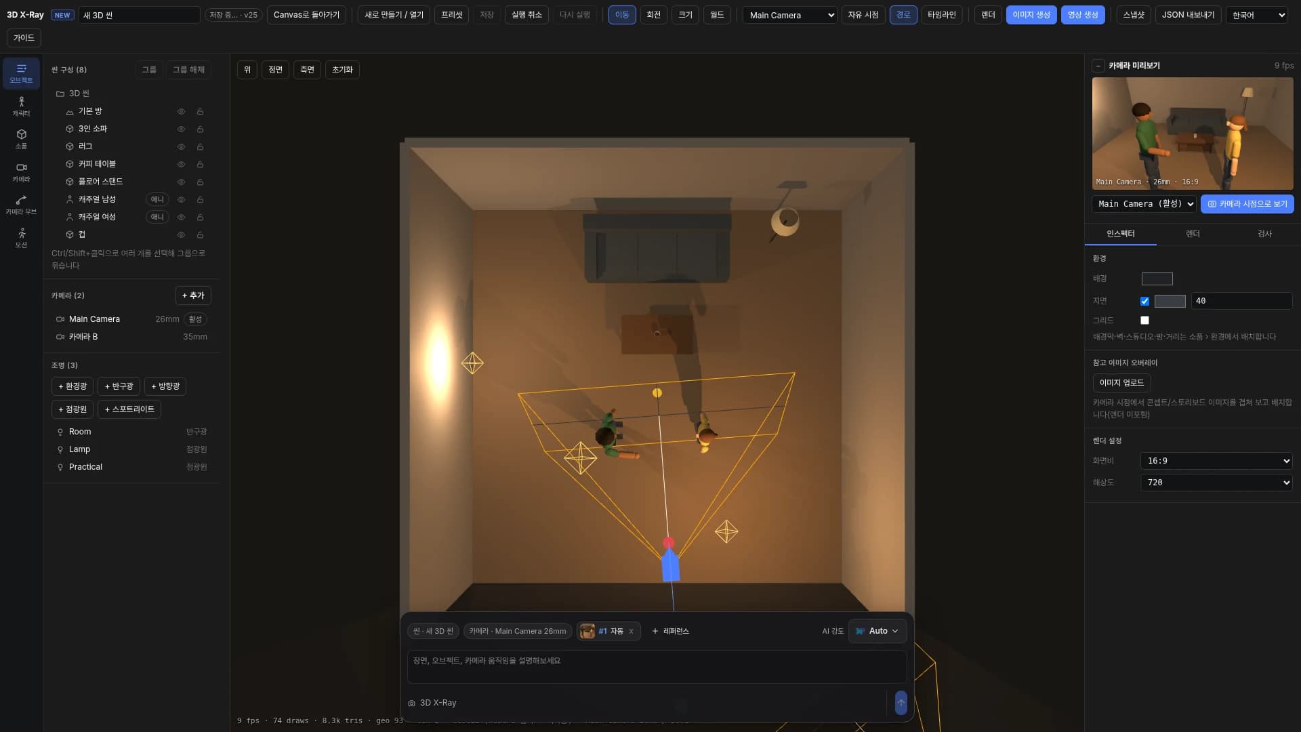Click the send arrow in prompt box
1301x732 pixels.
[901, 703]
